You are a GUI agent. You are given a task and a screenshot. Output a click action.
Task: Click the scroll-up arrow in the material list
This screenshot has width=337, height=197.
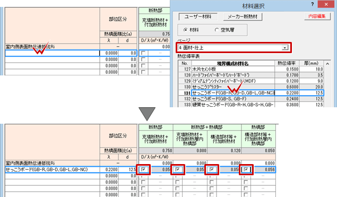pyautogui.click(x=327, y=64)
